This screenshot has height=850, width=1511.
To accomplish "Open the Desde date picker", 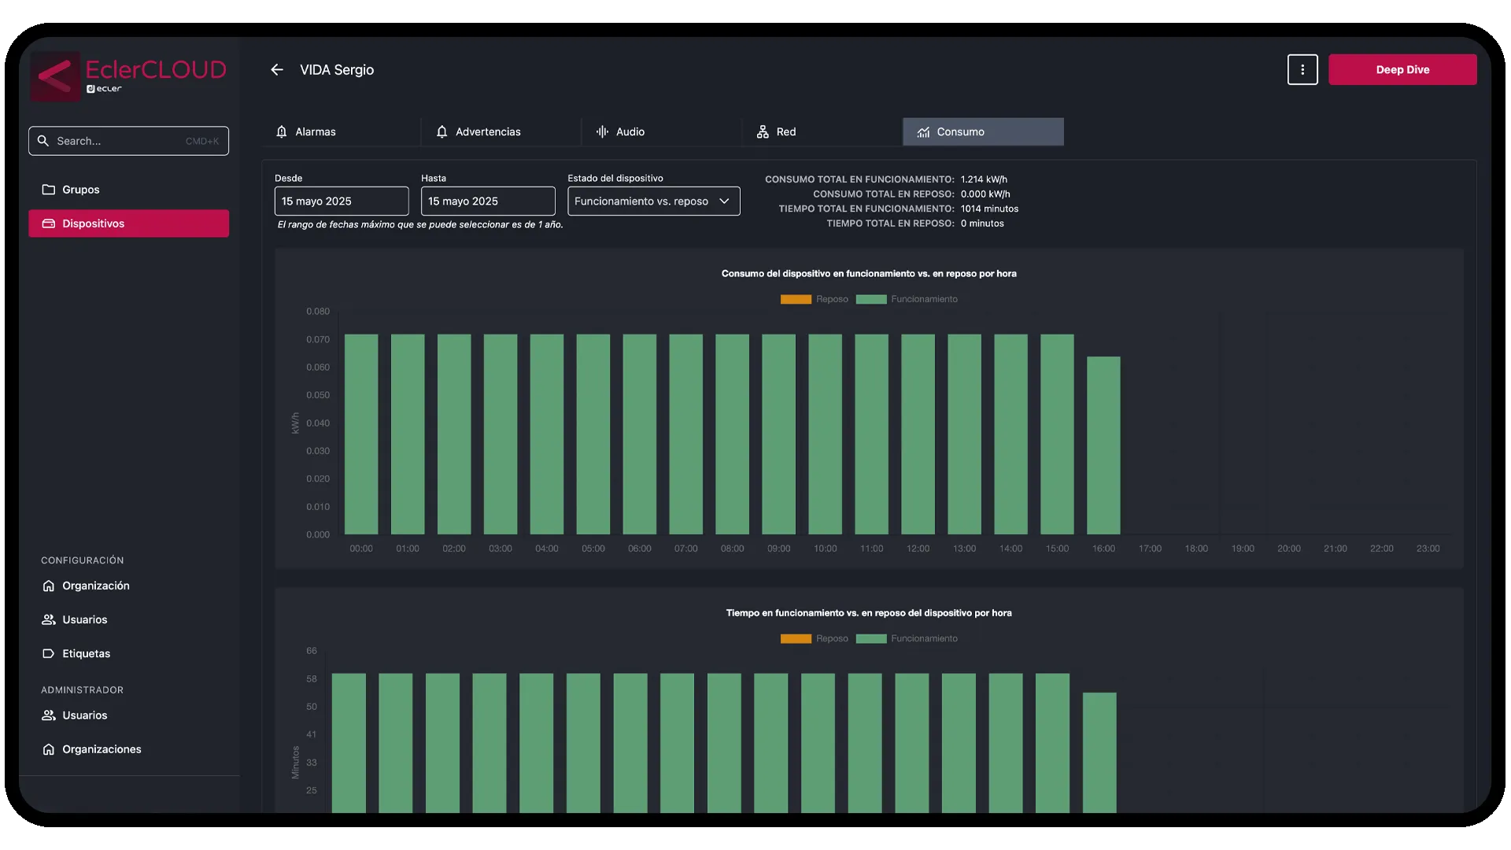I will pos(341,201).
